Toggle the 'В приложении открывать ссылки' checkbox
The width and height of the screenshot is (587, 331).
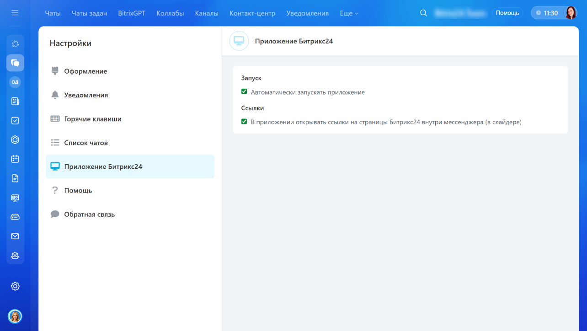[x=244, y=122]
